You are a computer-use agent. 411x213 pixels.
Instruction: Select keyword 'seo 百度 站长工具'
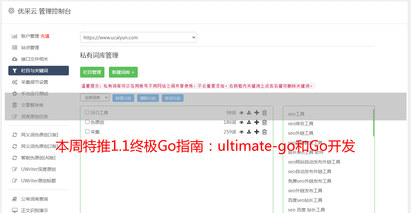click(306, 210)
